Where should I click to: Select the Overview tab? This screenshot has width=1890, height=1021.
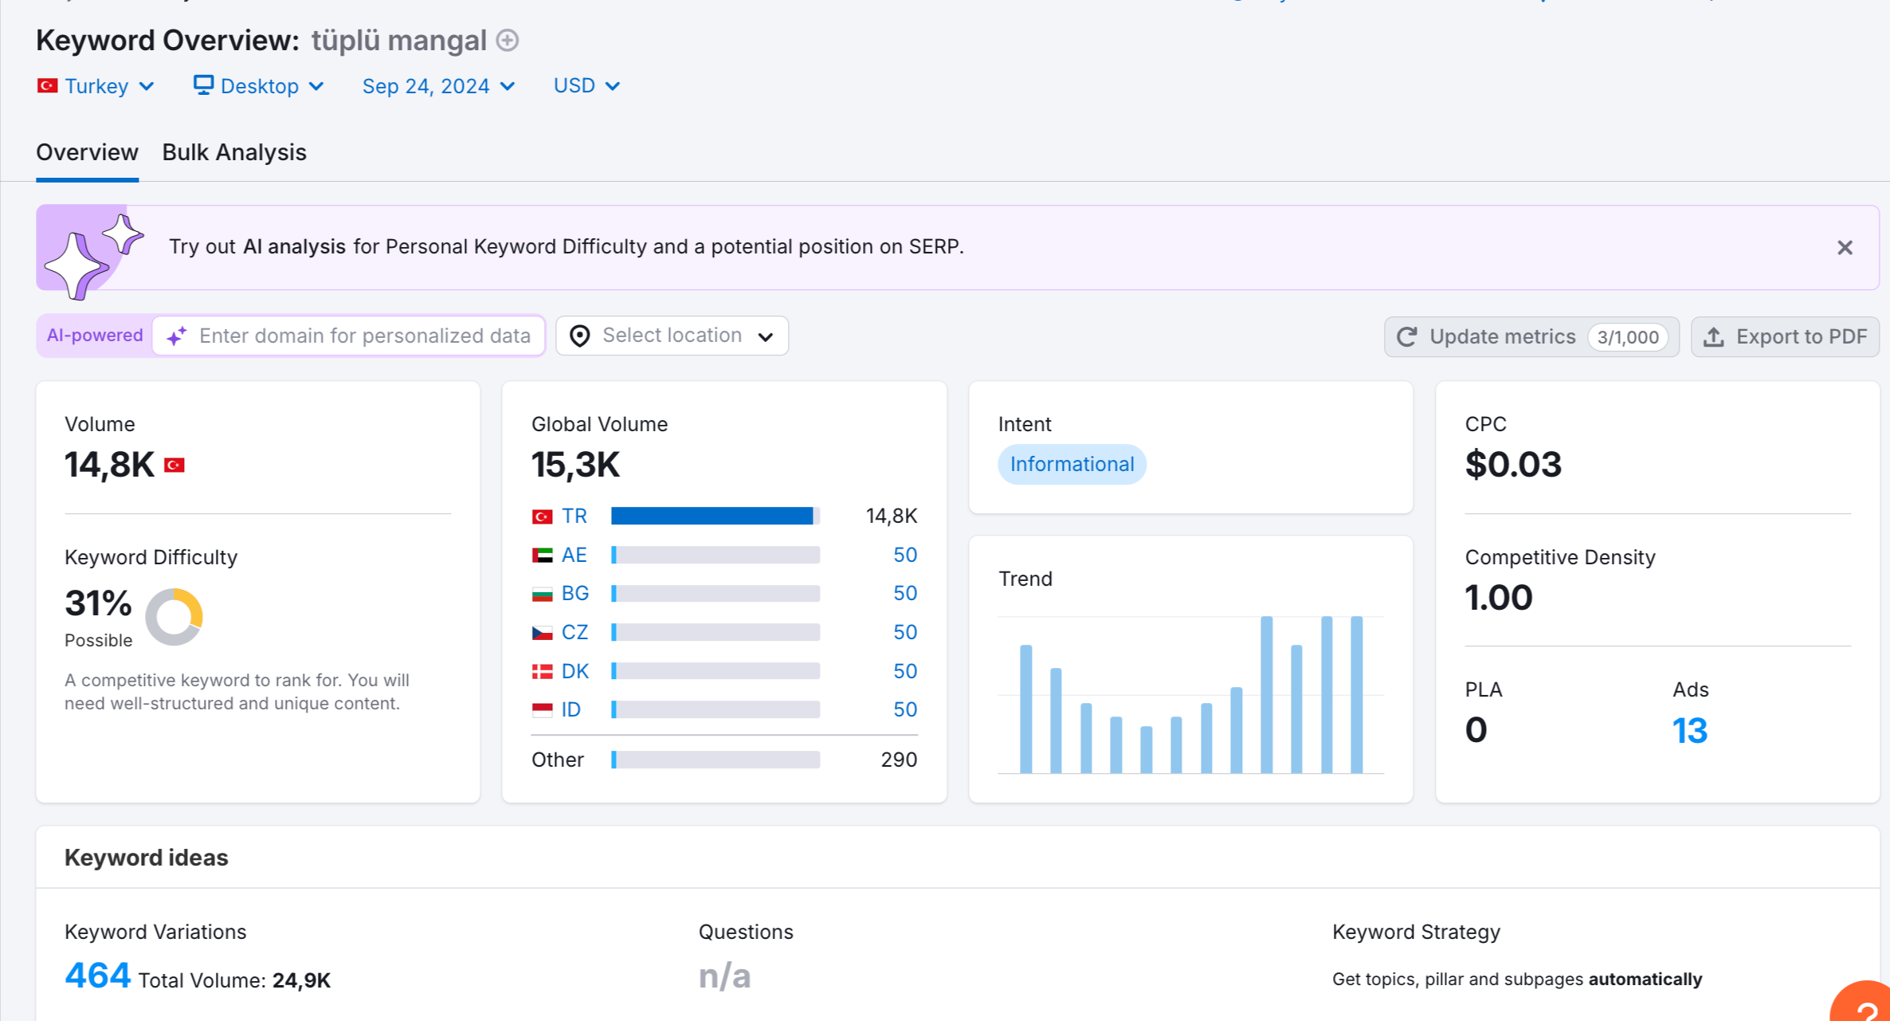click(87, 152)
